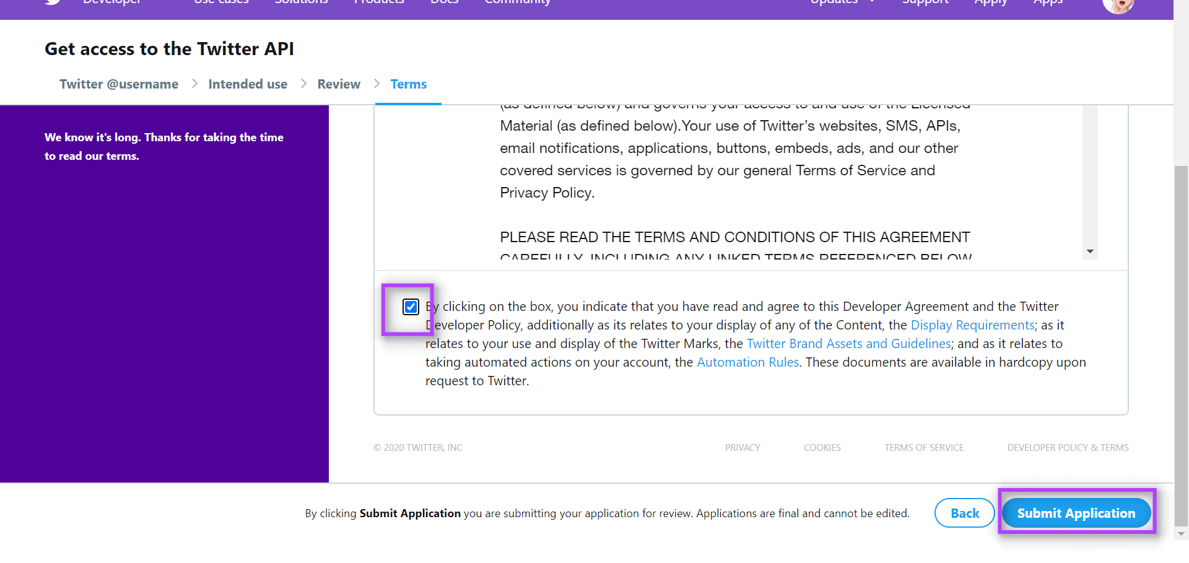This screenshot has width=1189, height=563.
Task: Follow the Automation Rules link
Action: (748, 362)
